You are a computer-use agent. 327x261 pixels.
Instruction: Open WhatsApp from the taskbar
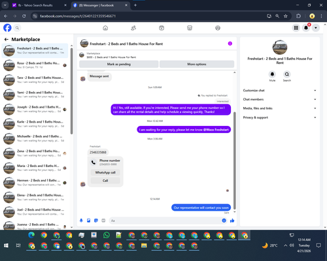click(x=107, y=235)
